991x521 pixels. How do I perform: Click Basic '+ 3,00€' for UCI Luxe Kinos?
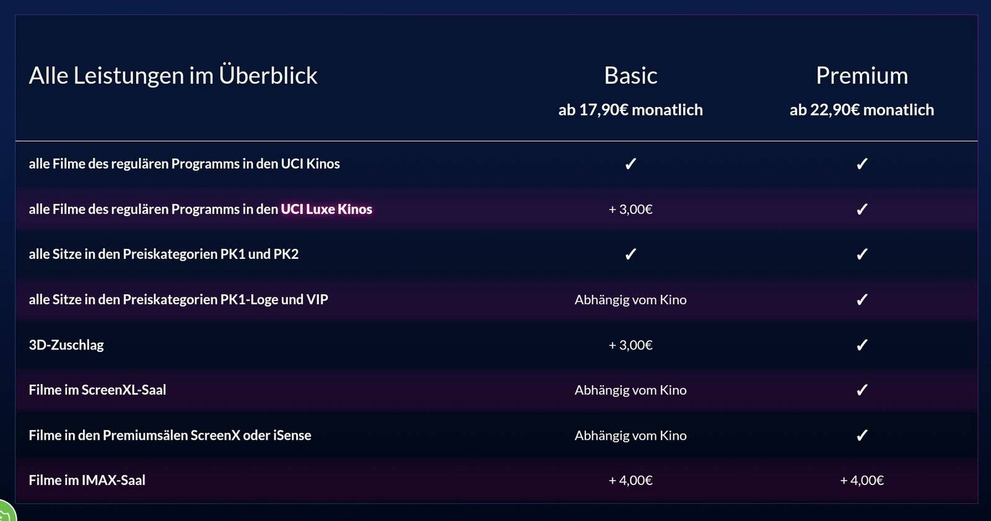click(631, 209)
